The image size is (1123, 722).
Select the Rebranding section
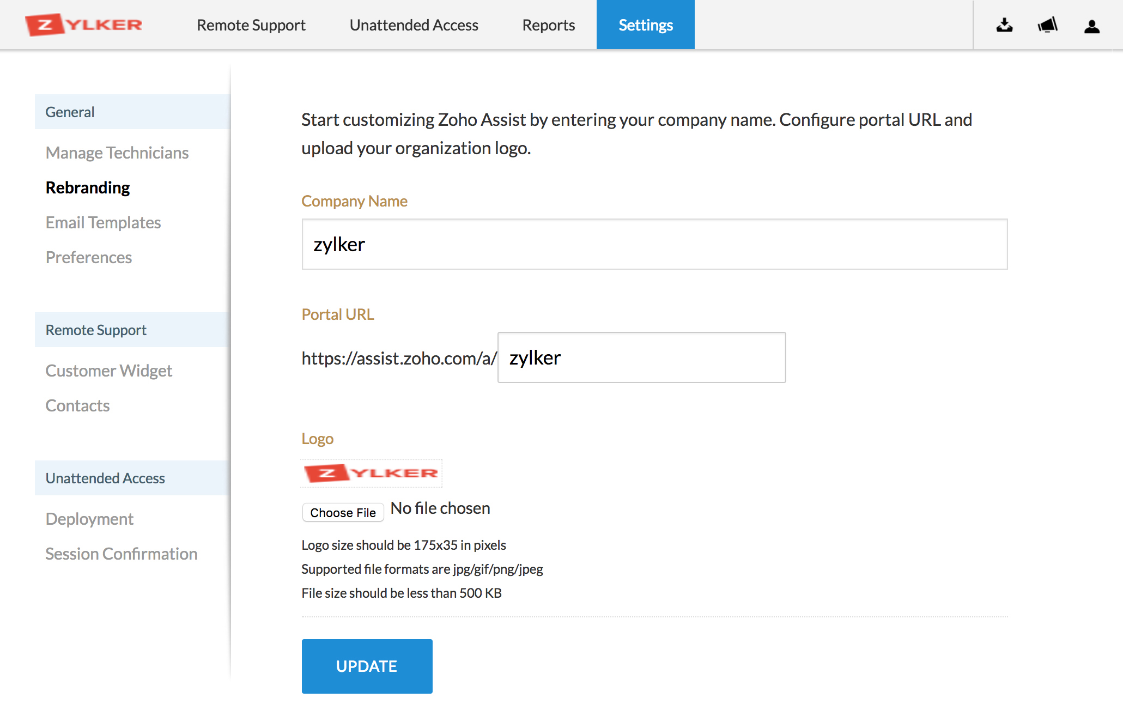(x=88, y=187)
